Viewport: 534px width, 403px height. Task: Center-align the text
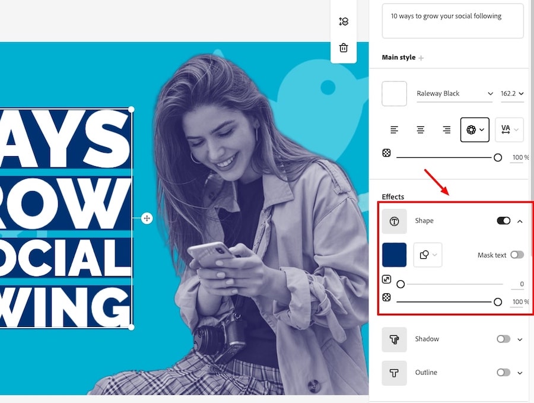(x=421, y=130)
